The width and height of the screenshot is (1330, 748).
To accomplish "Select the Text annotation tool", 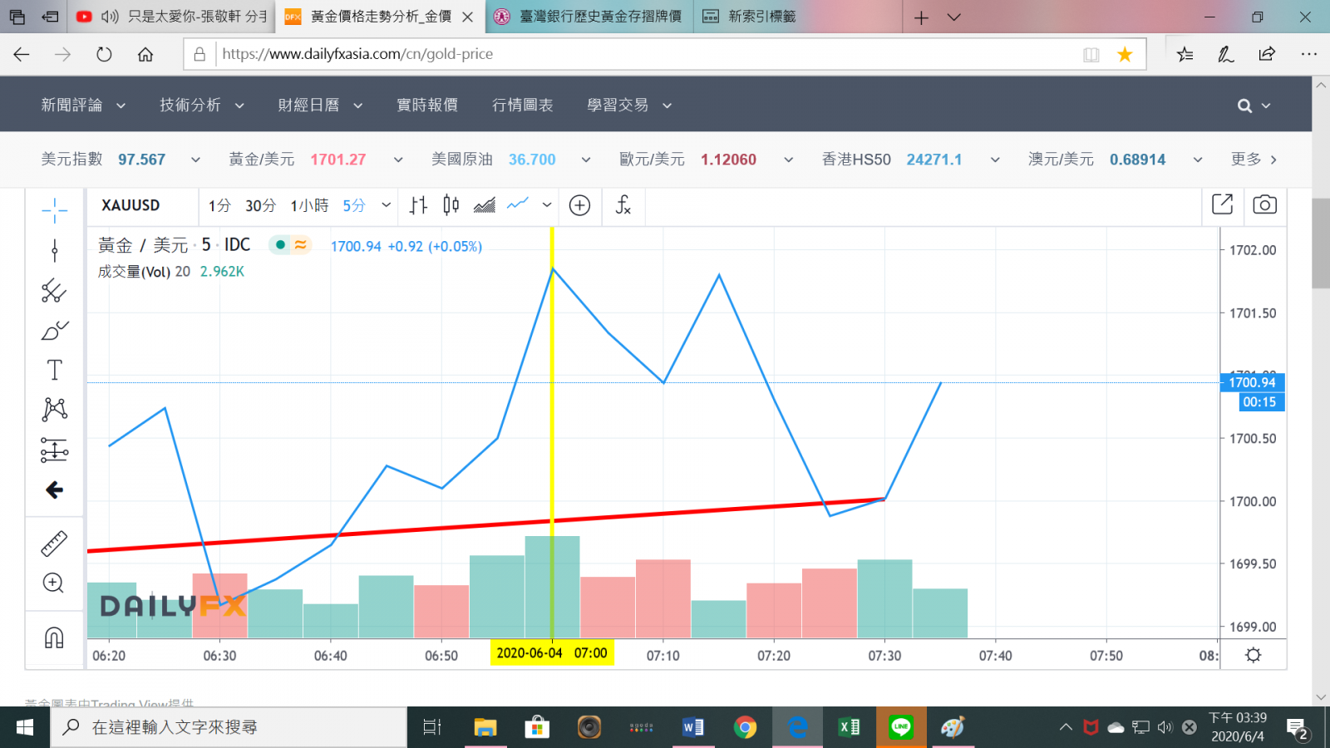I will point(54,370).
